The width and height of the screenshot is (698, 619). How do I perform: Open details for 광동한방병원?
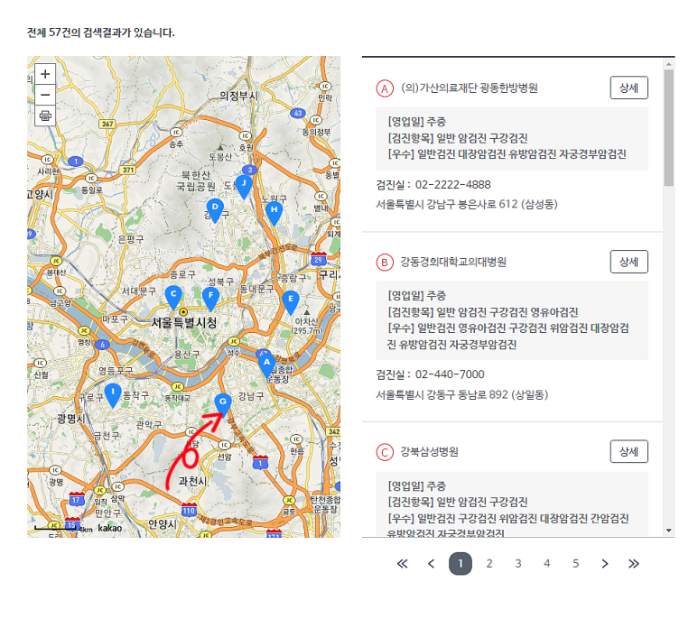(x=628, y=88)
